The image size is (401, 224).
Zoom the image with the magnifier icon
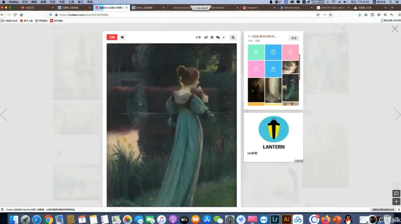pos(233,38)
